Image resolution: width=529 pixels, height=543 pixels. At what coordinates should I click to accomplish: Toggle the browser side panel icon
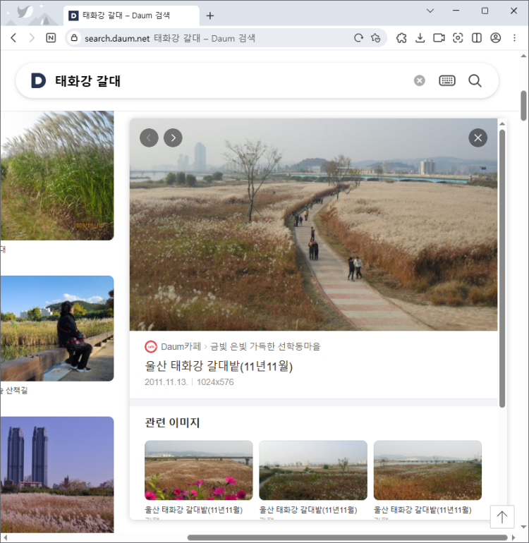point(477,38)
